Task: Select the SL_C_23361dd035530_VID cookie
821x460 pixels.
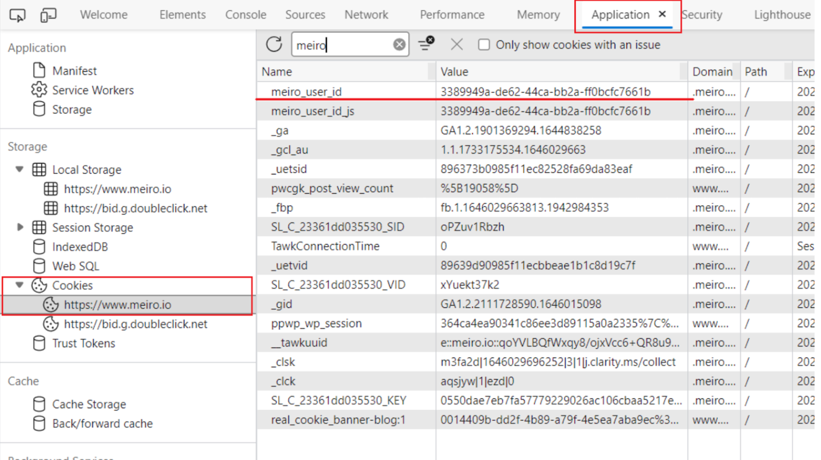Action: click(x=535, y=285)
